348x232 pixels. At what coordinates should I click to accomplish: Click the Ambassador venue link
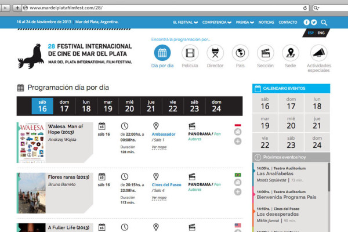click(x=164, y=135)
